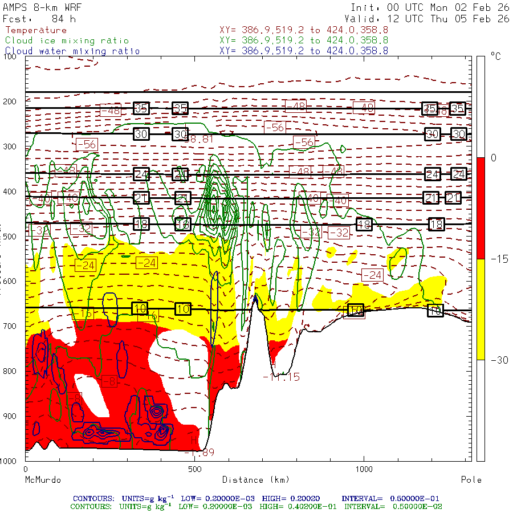This screenshot has width=513, height=513.
Task: Pick the white top segment of the colorbar
Action: (x=481, y=107)
